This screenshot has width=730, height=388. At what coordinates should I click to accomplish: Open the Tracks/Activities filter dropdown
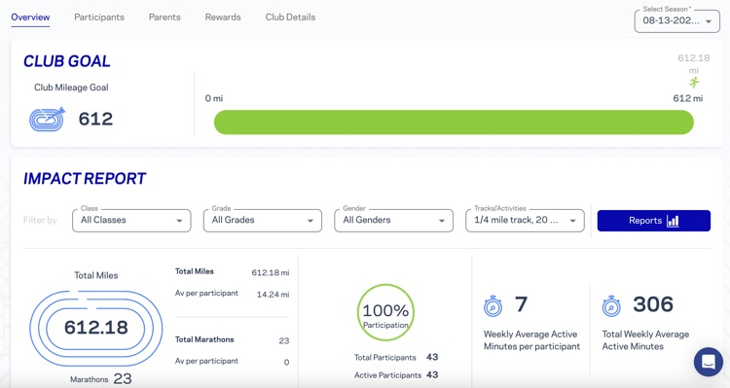pyautogui.click(x=525, y=221)
